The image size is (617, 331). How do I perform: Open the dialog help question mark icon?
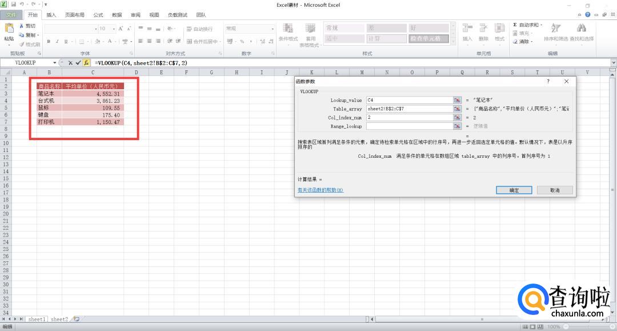[x=548, y=82]
